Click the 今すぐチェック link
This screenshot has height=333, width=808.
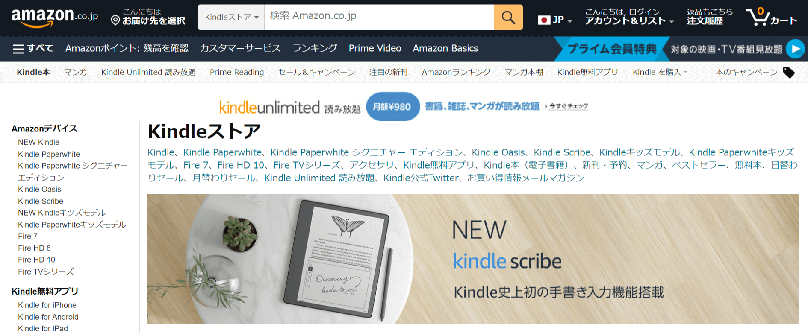(x=568, y=106)
